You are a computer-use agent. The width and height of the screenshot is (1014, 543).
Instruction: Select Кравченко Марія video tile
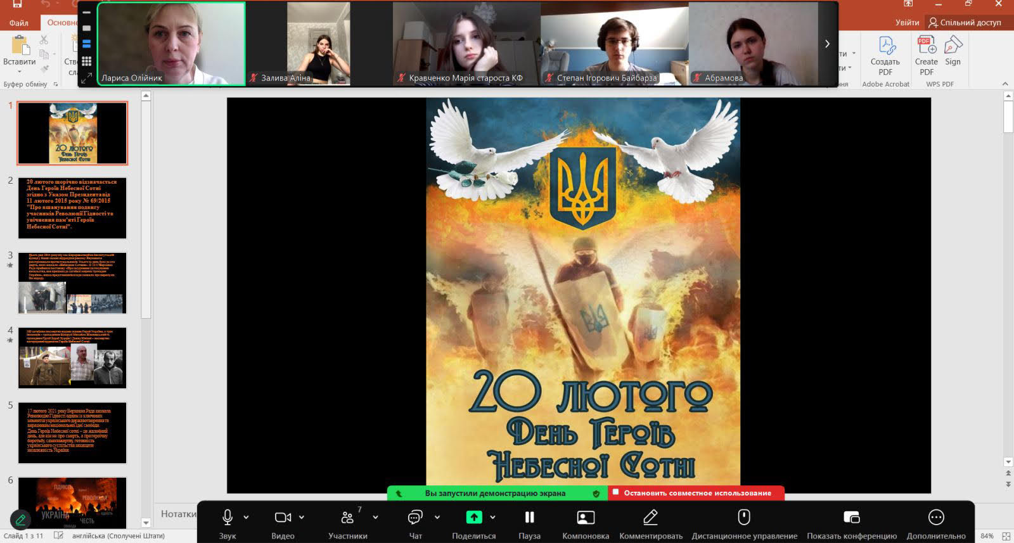[466, 44]
